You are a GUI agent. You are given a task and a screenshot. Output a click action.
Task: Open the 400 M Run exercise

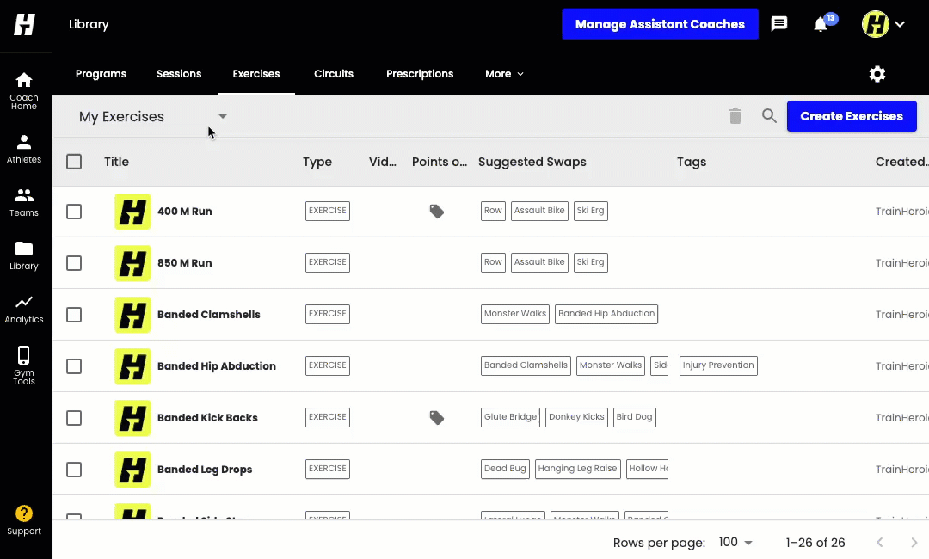[x=185, y=212]
